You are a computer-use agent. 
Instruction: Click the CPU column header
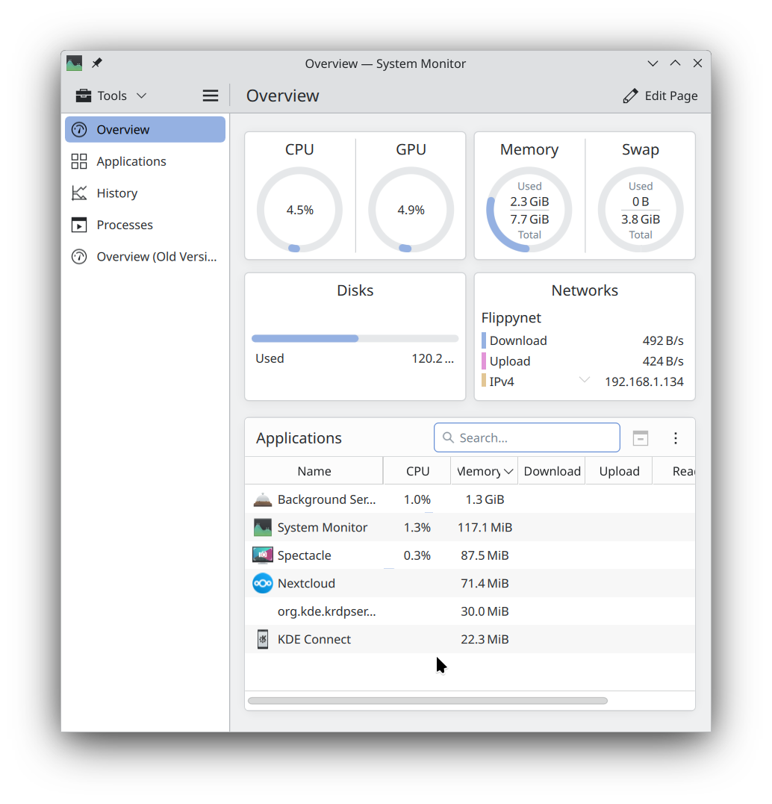417,471
